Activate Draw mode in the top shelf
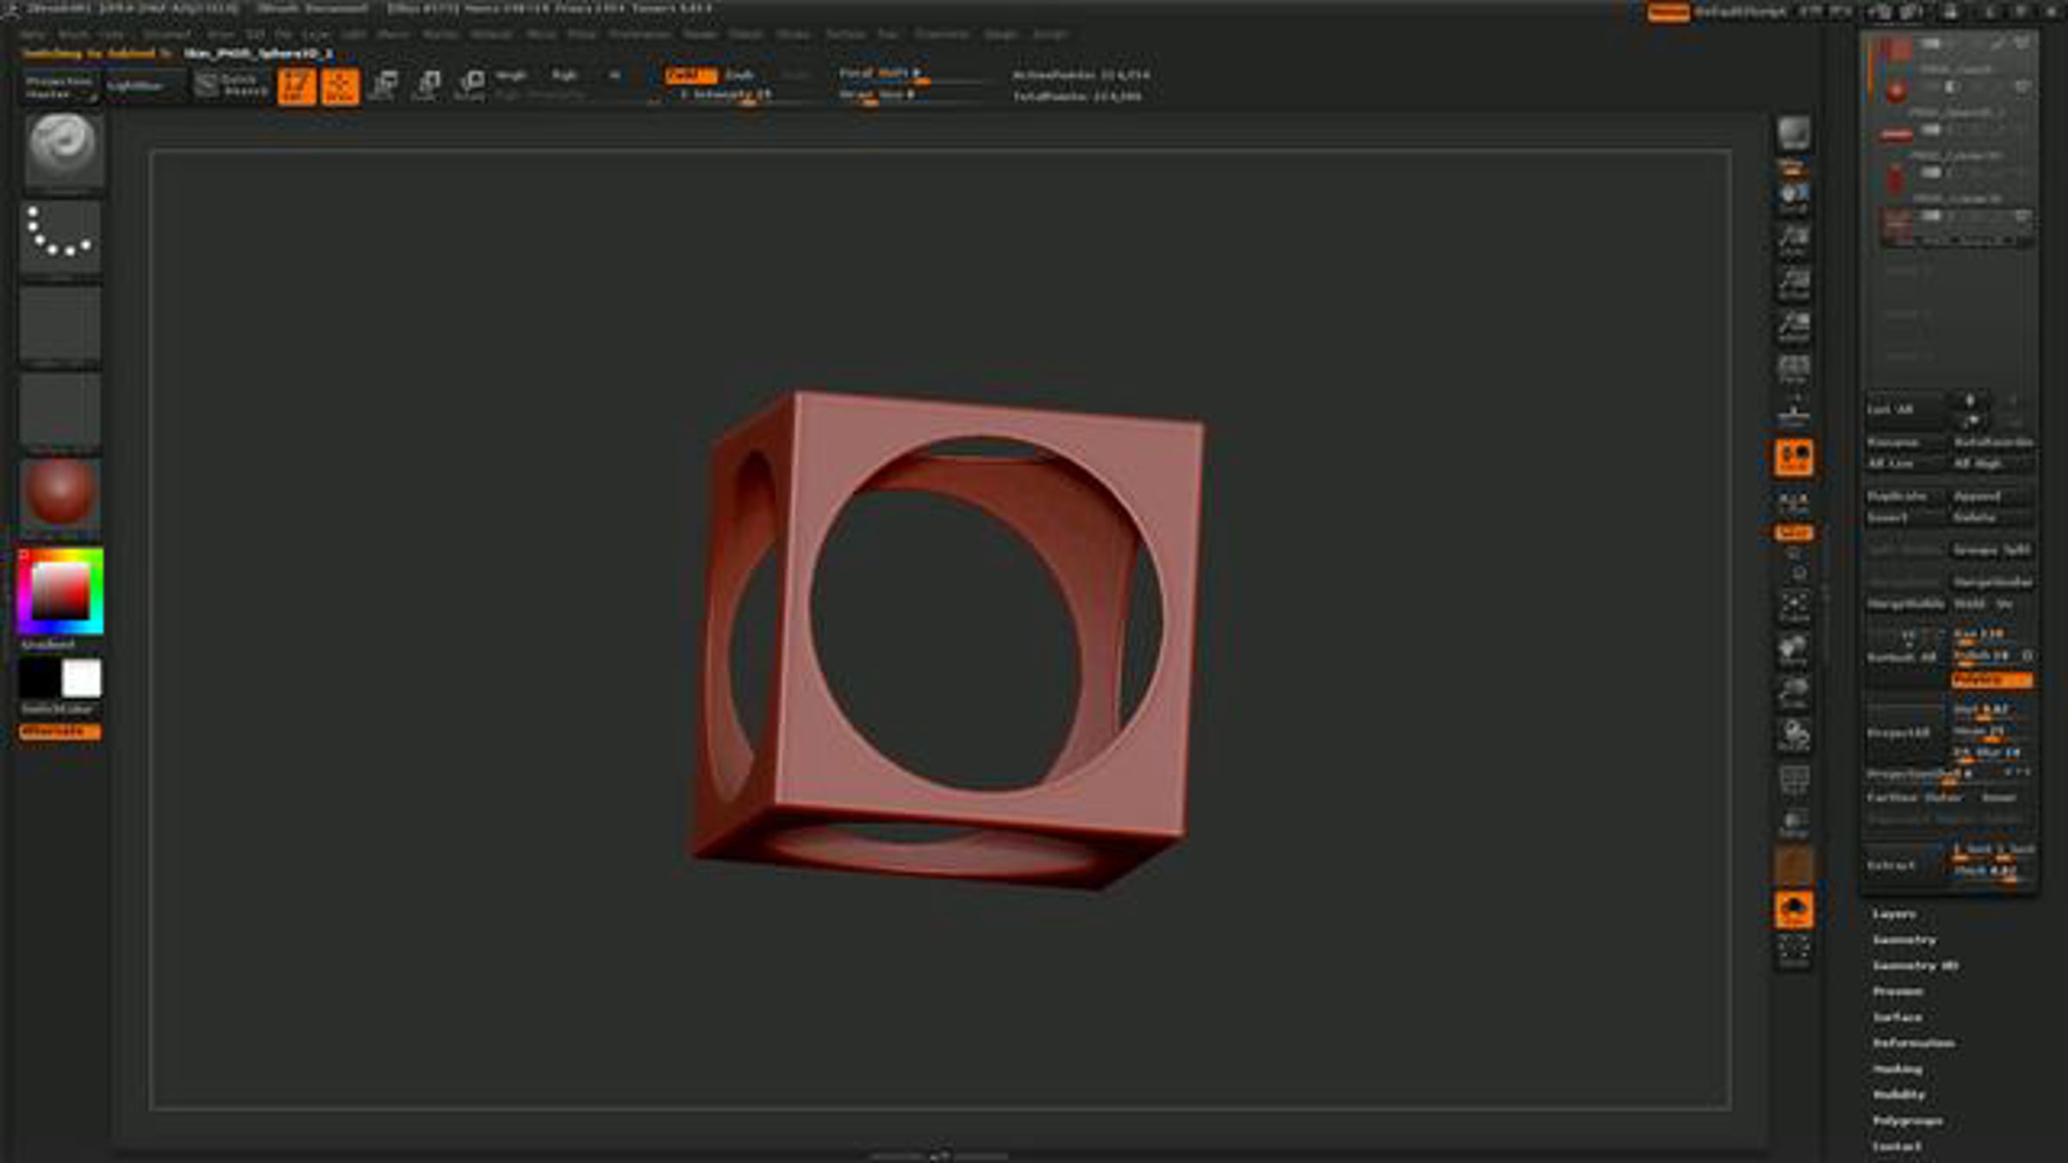Screen dimensions: 2068x1163 tap(339, 86)
